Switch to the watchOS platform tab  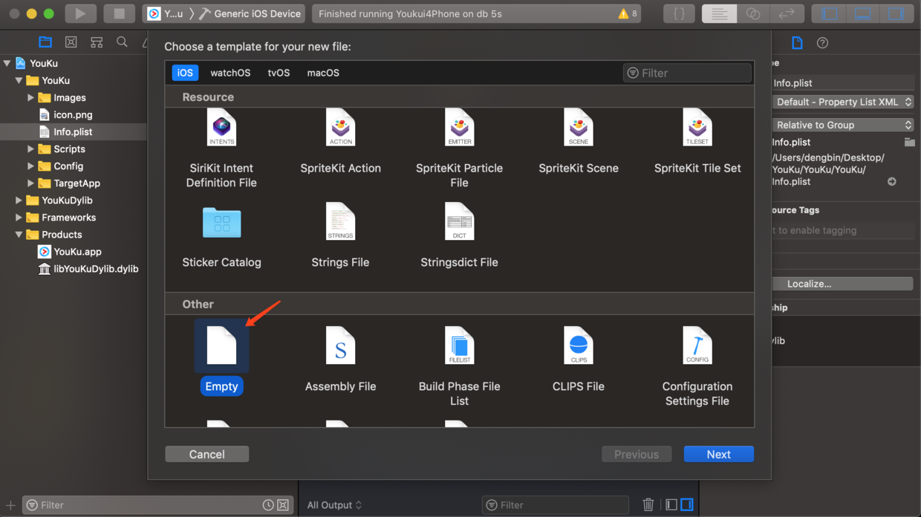tap(230, 73)
